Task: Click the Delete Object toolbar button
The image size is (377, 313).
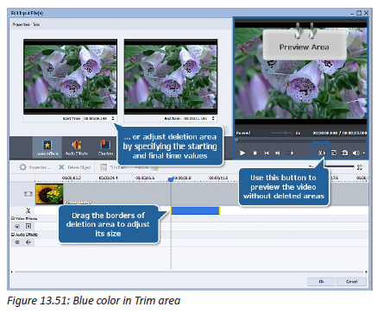Action: pos(75,167)
